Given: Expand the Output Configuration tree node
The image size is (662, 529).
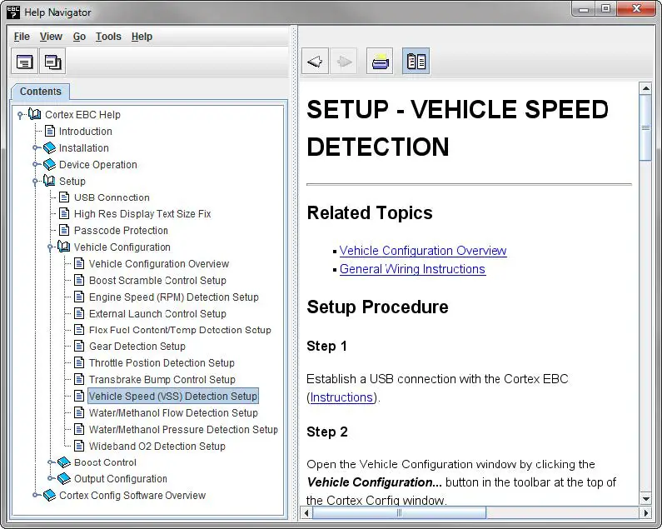Looking at the screenshot, I should 50,479.
